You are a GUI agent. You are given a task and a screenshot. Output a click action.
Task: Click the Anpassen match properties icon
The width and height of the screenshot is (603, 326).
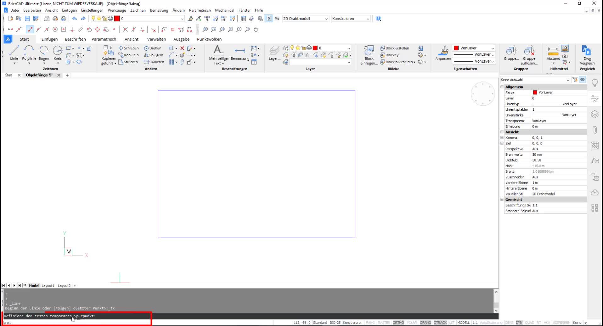click(443, 53)
